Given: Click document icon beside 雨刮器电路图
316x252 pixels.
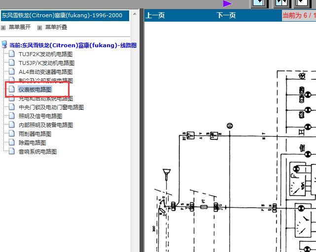Looking at the screenshot, I should coord(12,133).
